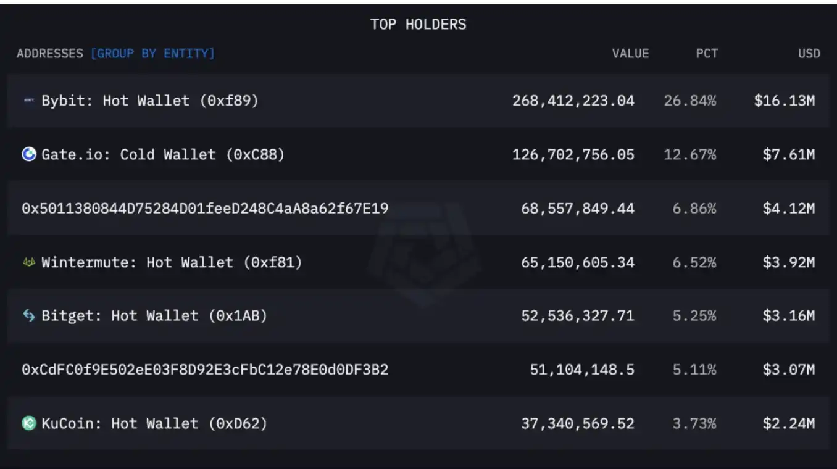Screen dimensions: 837x469
Task: Click the Bybit exchange icon
Action: 29,101
